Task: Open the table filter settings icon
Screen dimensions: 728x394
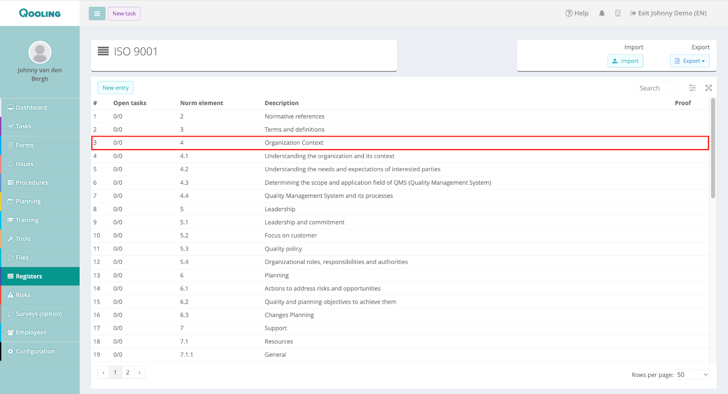Action: tap(693, 88)
